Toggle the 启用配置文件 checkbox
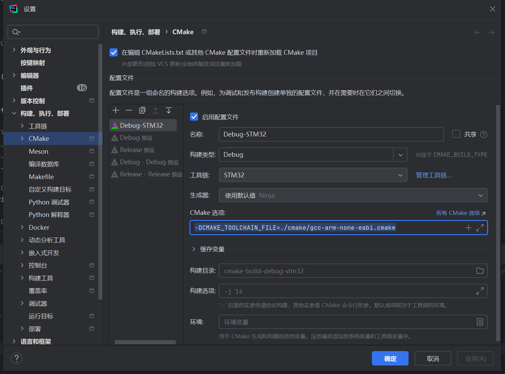This screenshot has width=505, height=374. [x=194, y=117]
